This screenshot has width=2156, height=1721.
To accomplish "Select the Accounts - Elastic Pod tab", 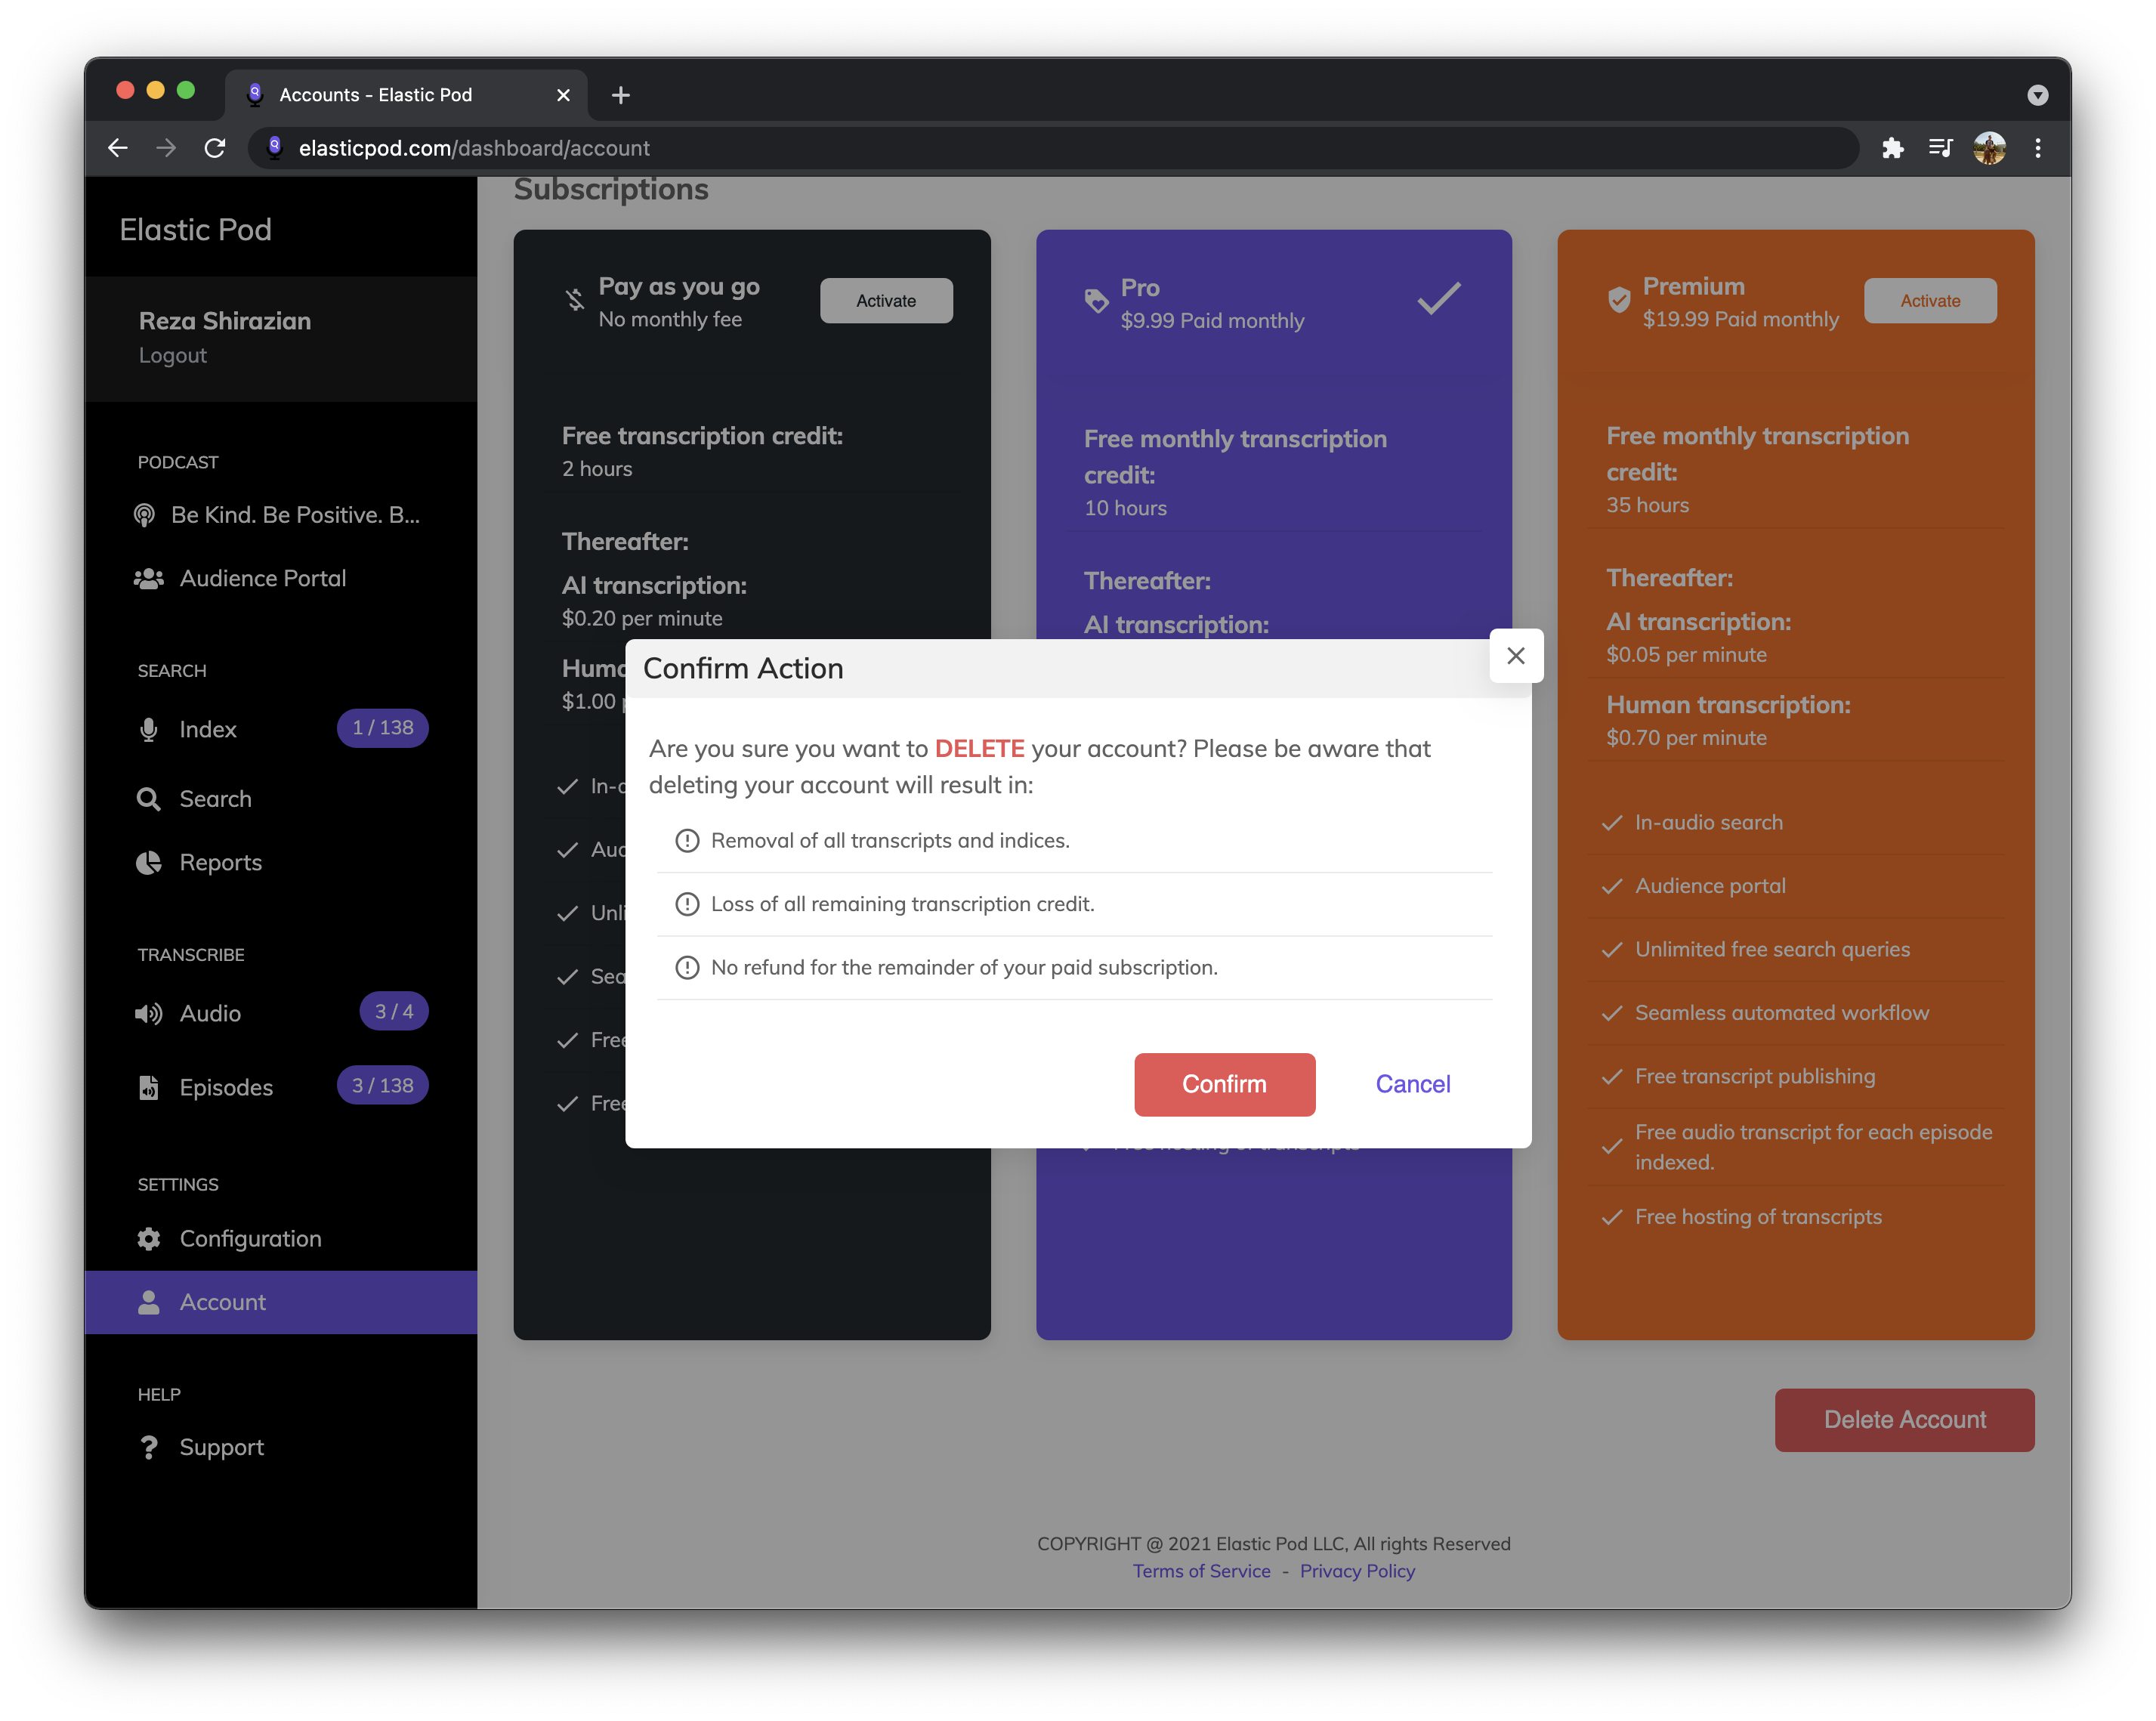I will tap(407, 95).
